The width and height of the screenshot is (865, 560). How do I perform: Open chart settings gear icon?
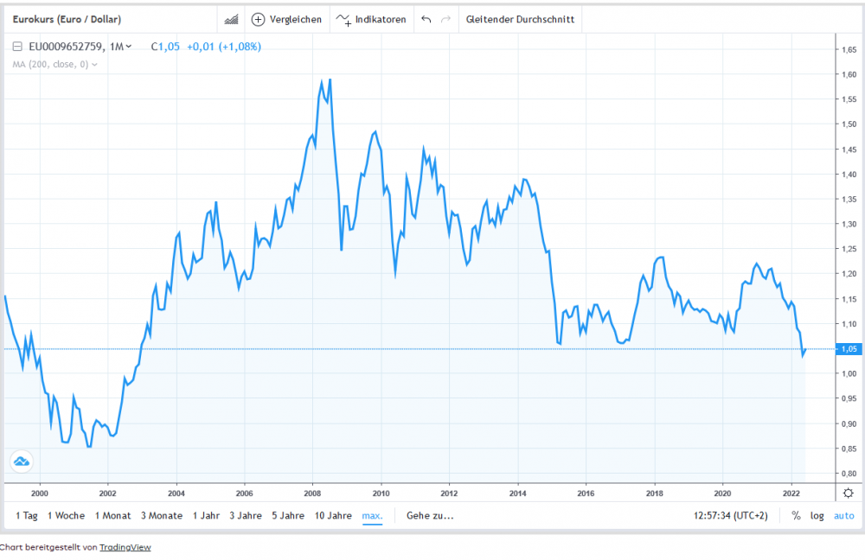849,493
